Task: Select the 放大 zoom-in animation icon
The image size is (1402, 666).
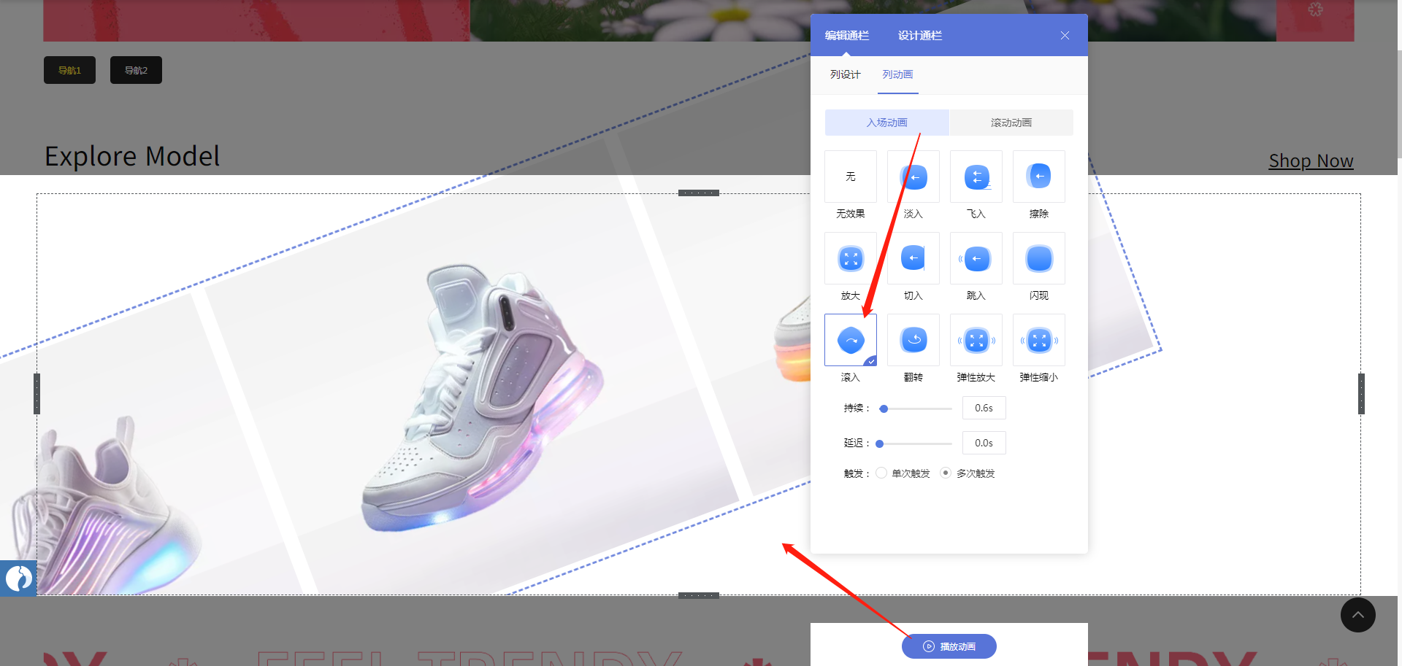Action: coord(851,258)
